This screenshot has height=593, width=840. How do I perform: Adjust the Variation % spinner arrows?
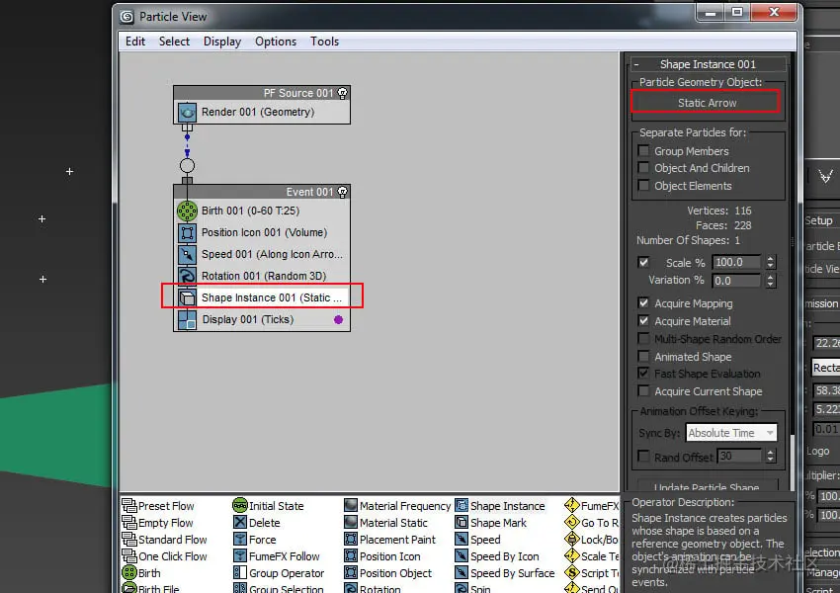(x=771, y=281)
